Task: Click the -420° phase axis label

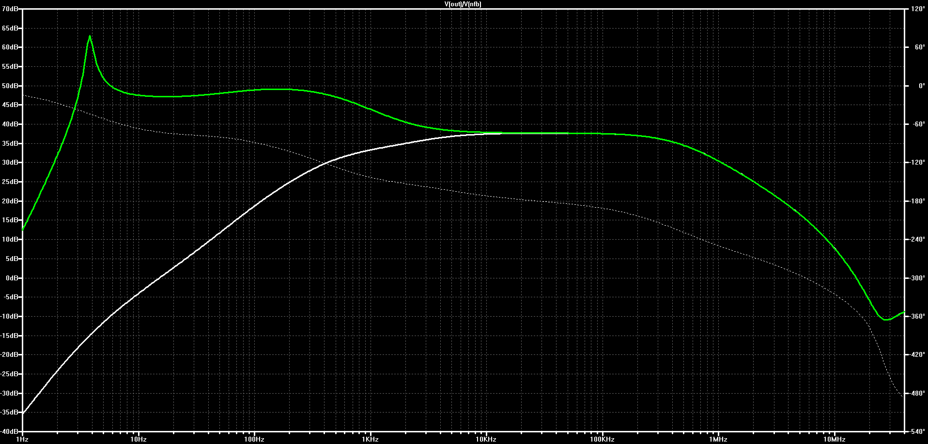Action: [x=917, y=354]
